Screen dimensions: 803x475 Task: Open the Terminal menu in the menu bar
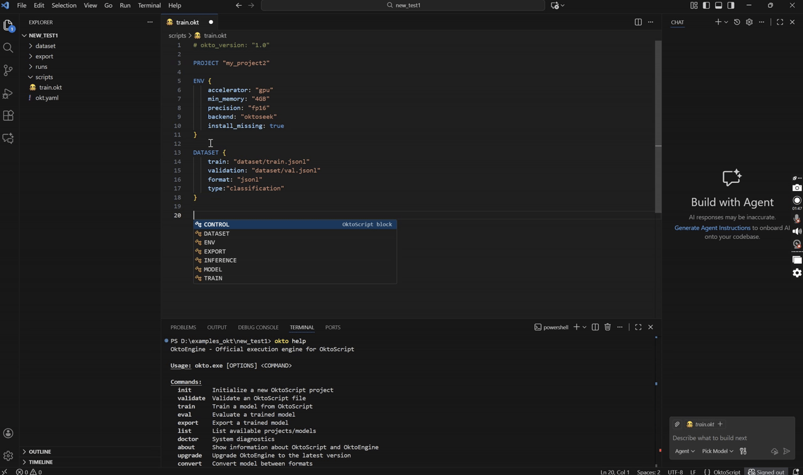tap(149, 5)
